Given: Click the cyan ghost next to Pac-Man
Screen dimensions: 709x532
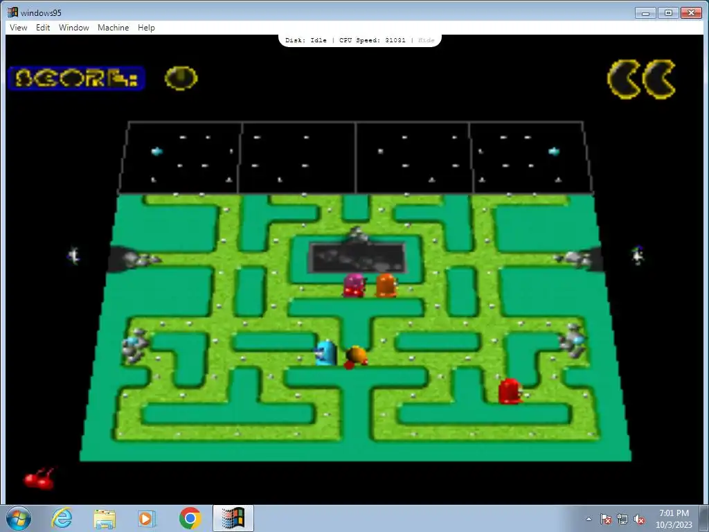Looking at the screenshot, I should [326, 353].
